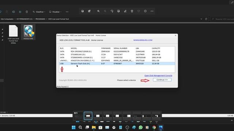This screenshot has height=131, width=234.
Task: Click the address bar refresh icon
Action: 206,19
